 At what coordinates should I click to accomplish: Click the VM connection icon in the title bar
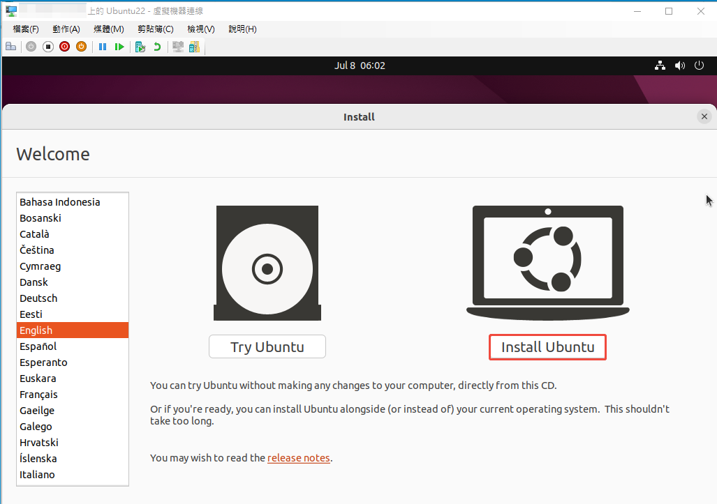coord(11,10)
